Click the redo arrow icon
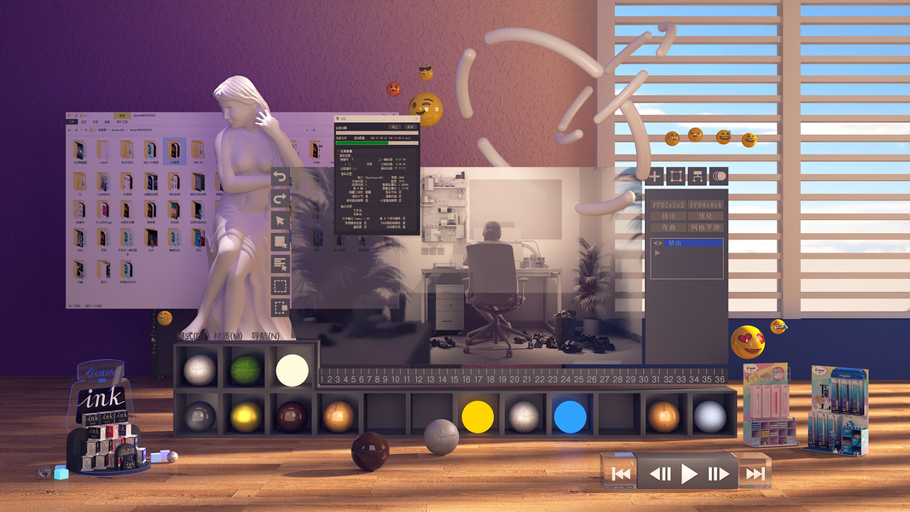The width and height of the screenshot is (910, 512). click(280, 199)
